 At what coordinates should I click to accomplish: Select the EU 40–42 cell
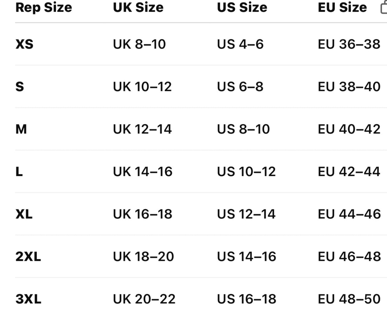pos(349,129)
